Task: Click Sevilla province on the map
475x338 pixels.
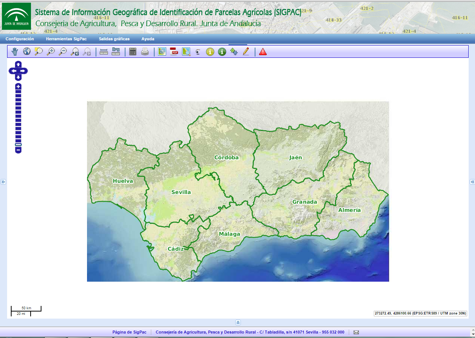Action: [x=181, y=192]
